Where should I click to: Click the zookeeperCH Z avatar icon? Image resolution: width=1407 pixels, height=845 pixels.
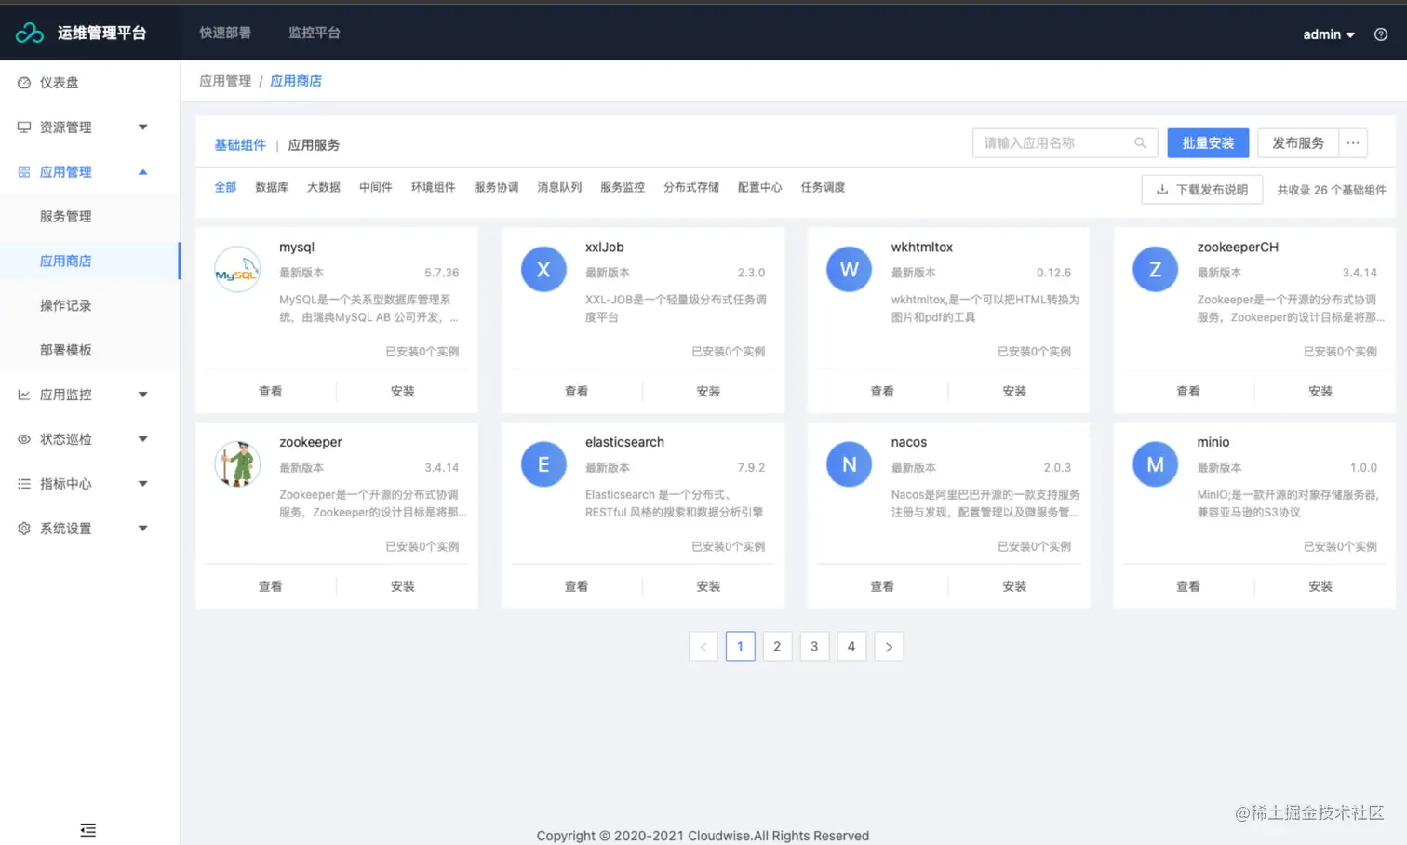[x=1155, y=270]
